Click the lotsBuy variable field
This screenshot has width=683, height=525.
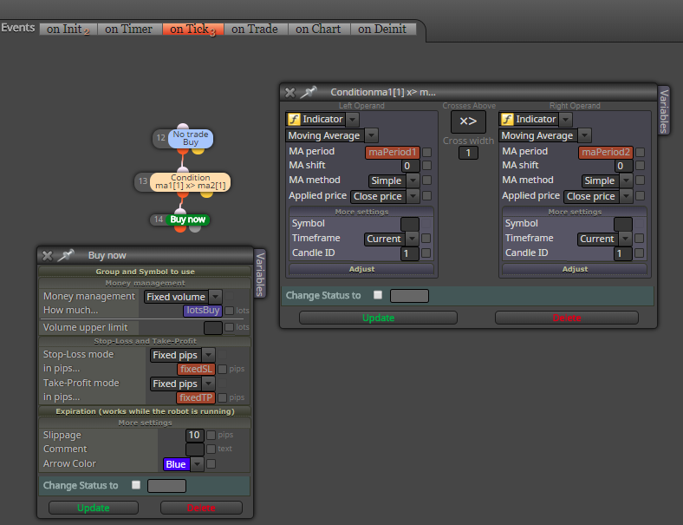tap(203, 311)
